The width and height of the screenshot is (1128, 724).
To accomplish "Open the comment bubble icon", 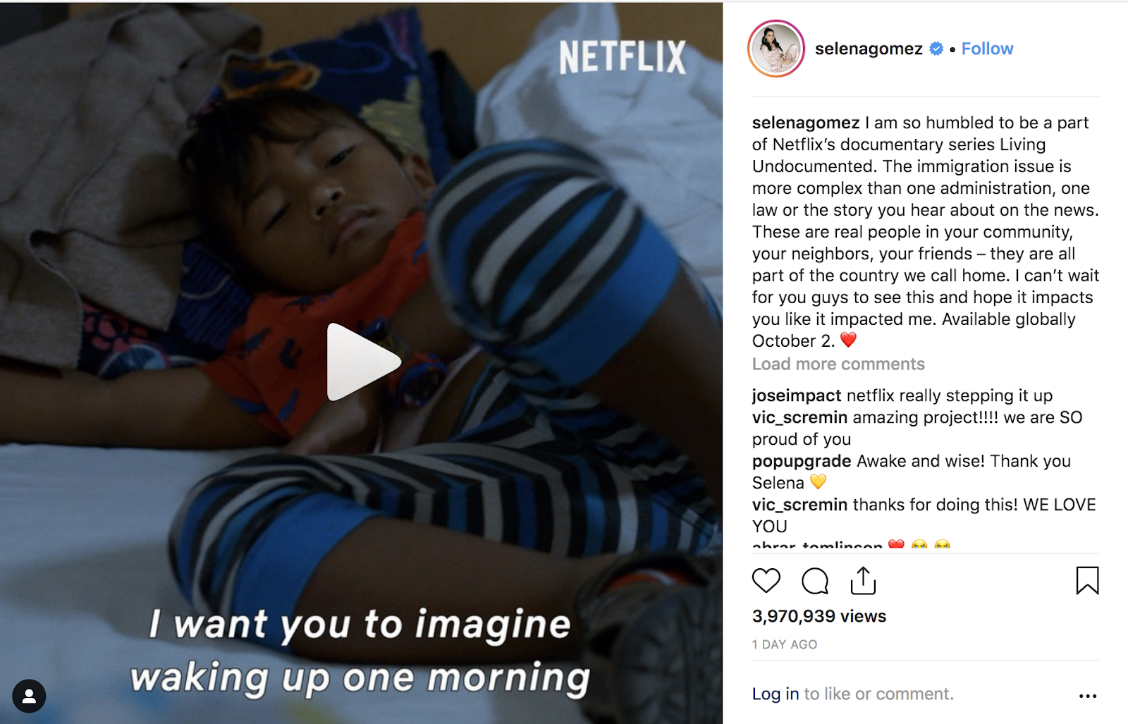I will [815, 582].
